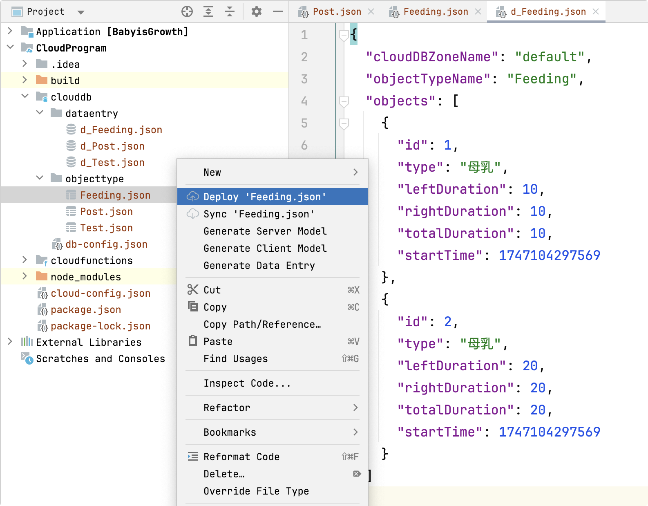Choose Cut from context menu
Screen dimensions: 648x506
(273, 290)
